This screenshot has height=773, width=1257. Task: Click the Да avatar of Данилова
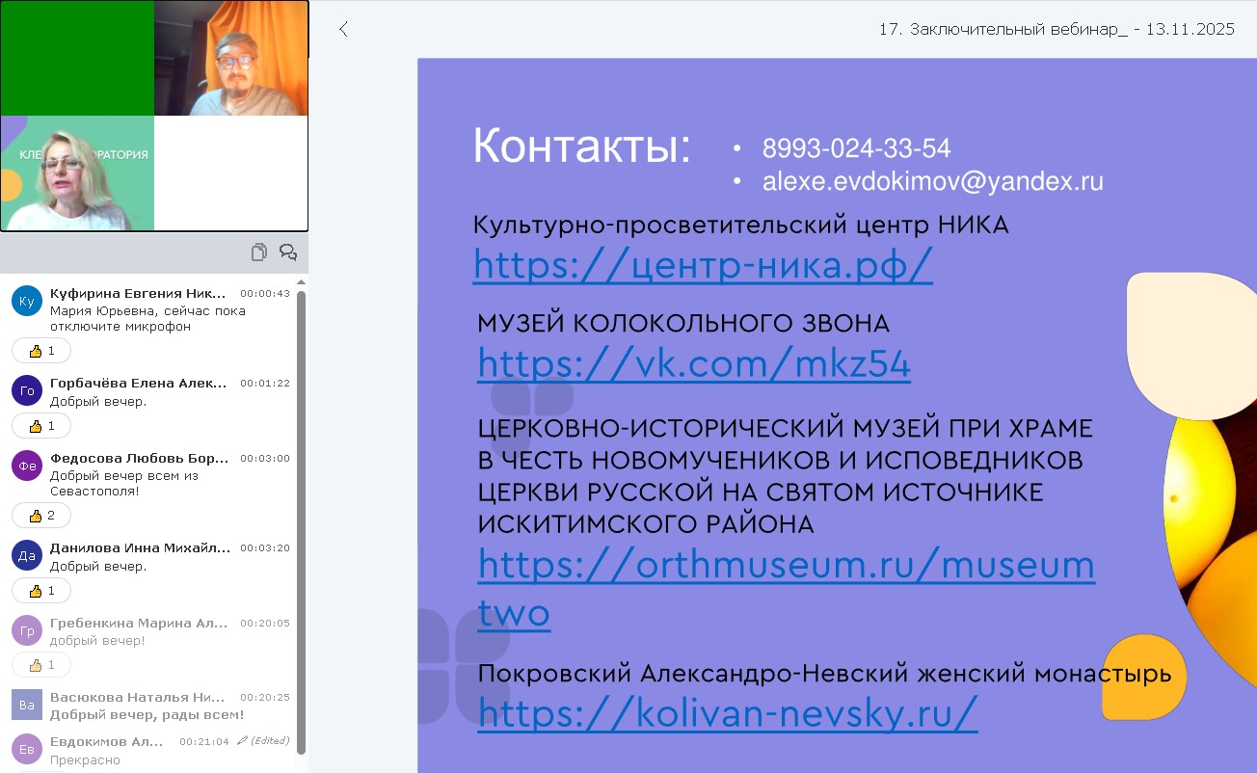[x=27, y=555]
